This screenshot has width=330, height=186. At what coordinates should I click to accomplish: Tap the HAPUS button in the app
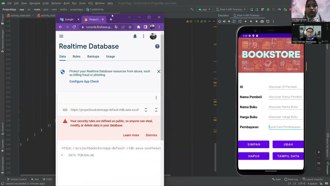pyautogui.click(x=254, y=156)
